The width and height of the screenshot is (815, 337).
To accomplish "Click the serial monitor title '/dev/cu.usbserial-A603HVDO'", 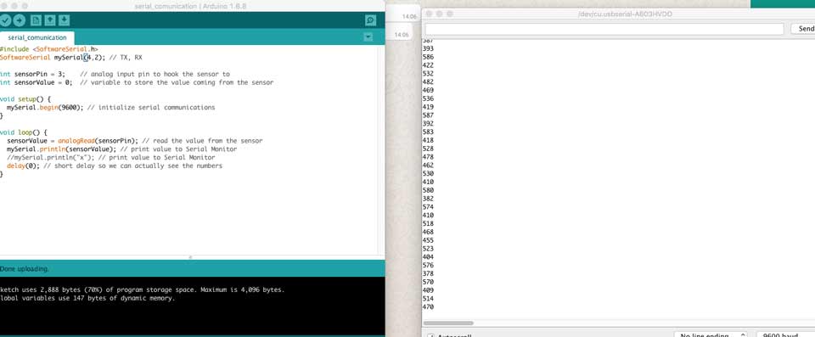I will tap(625, 14).
